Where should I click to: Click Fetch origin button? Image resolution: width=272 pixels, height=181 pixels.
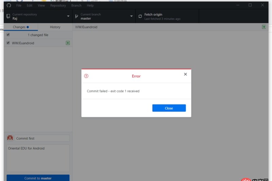167,16
